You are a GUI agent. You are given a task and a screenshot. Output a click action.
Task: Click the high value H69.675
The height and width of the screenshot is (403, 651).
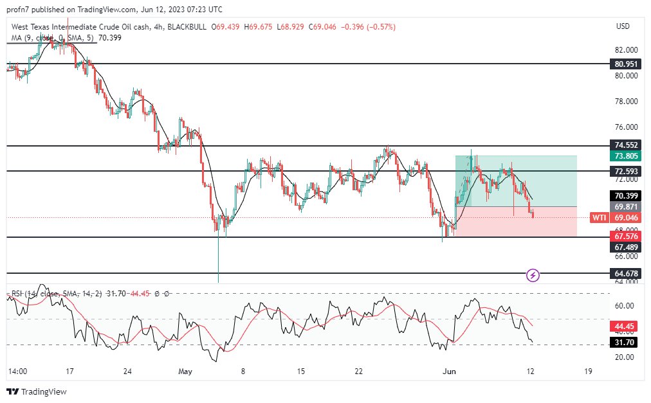click(258, 27)
